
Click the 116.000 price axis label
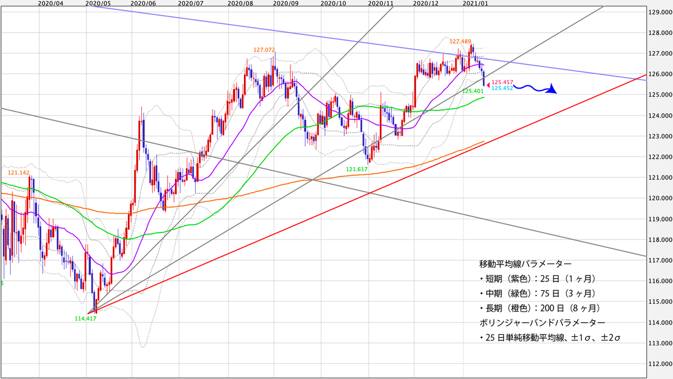(661, 281)
